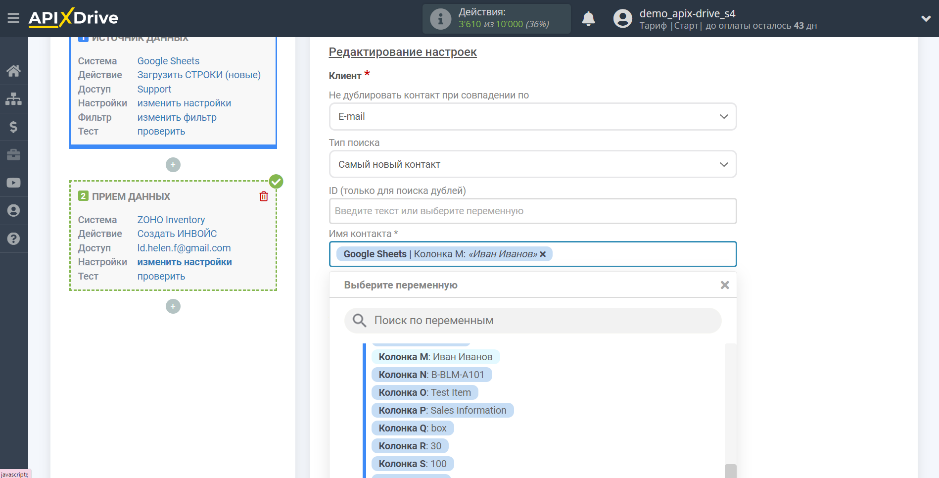The width and height of the screenshot is (939, 478).
Task: Go to Home in sidebar
Action: (13, 71)
